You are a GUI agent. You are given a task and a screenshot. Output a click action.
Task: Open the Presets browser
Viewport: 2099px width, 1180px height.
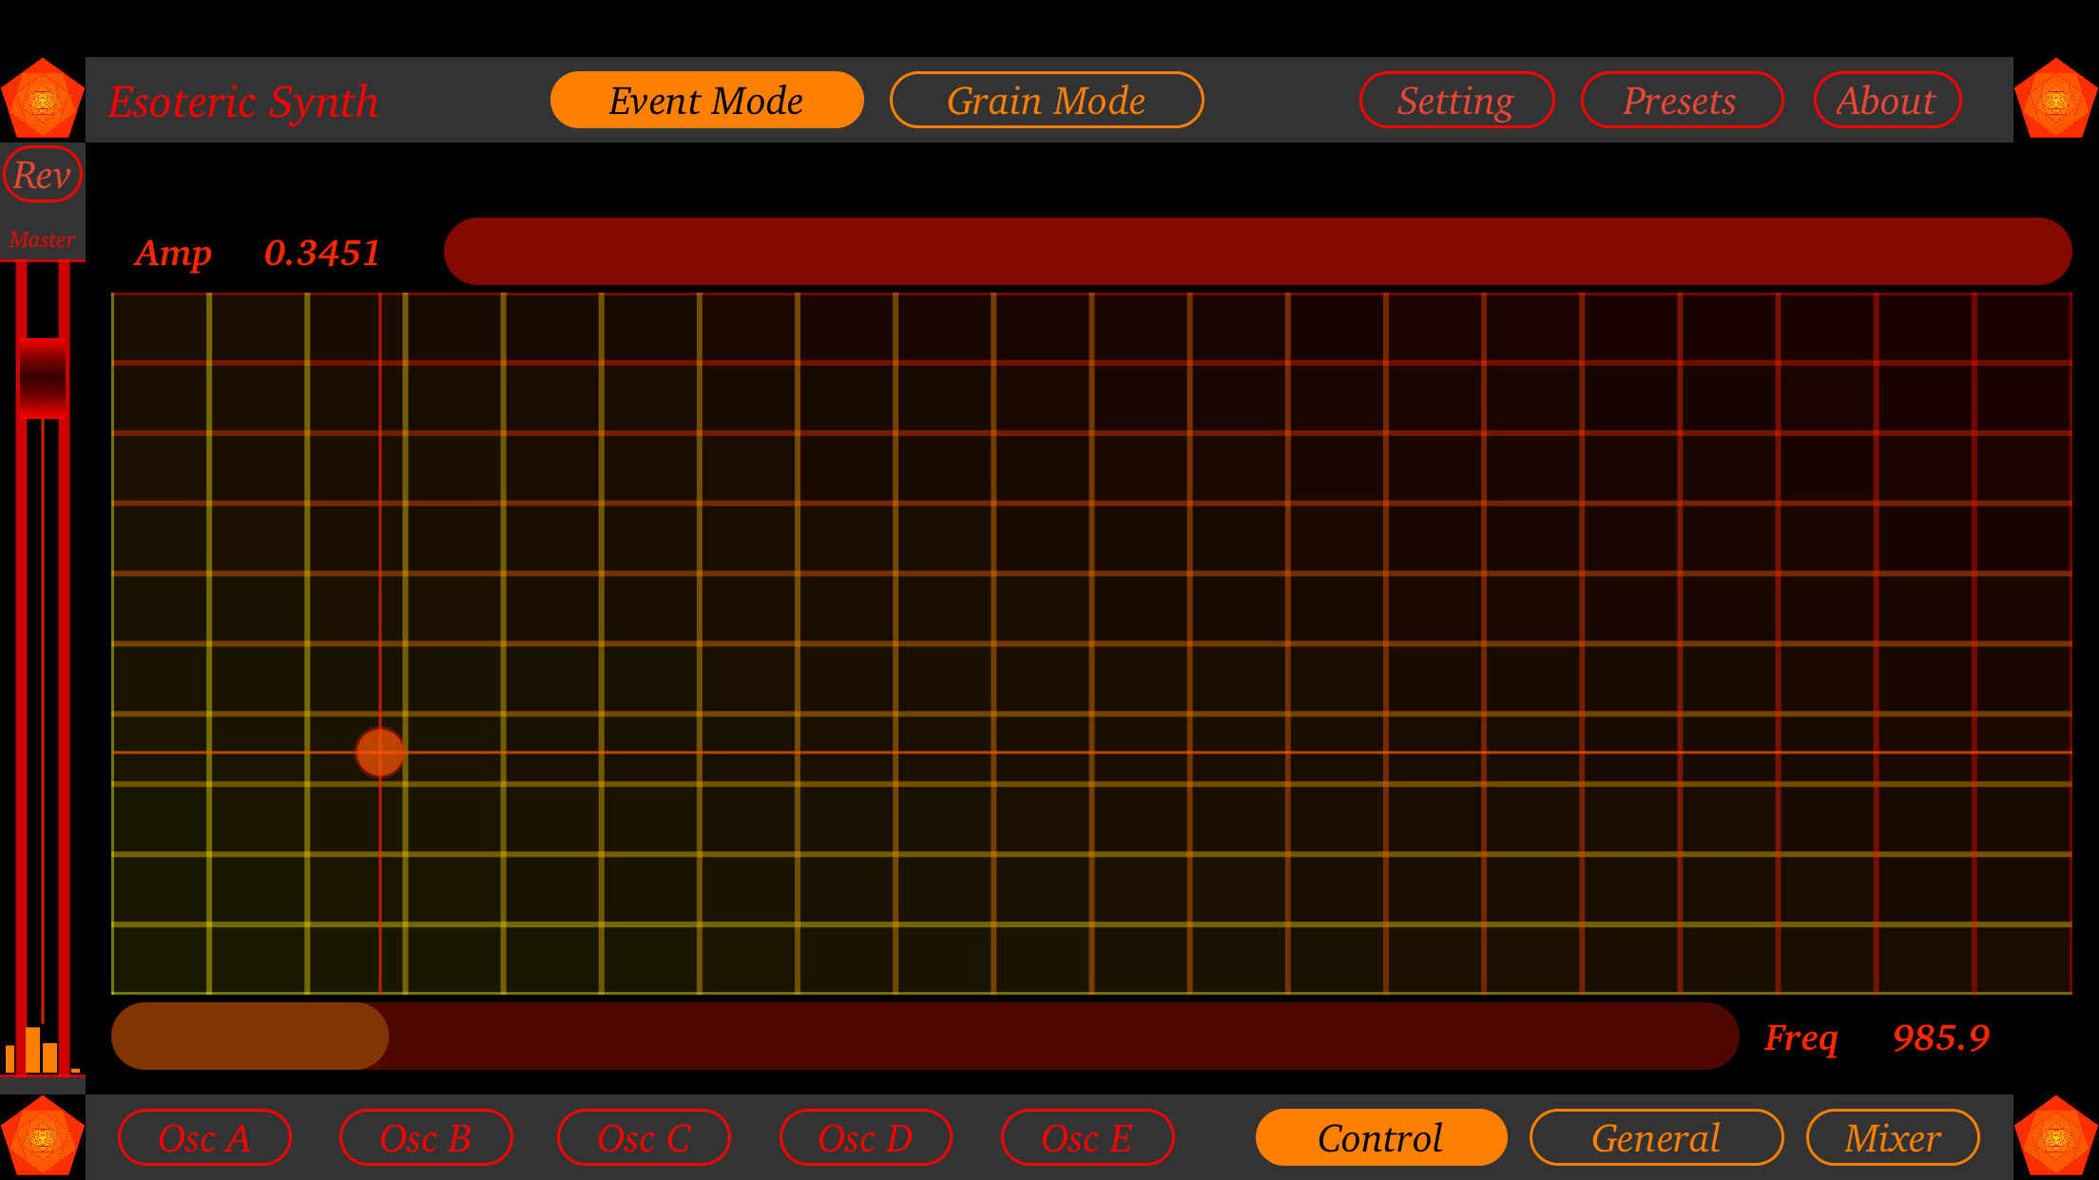tap(1682, 100)
